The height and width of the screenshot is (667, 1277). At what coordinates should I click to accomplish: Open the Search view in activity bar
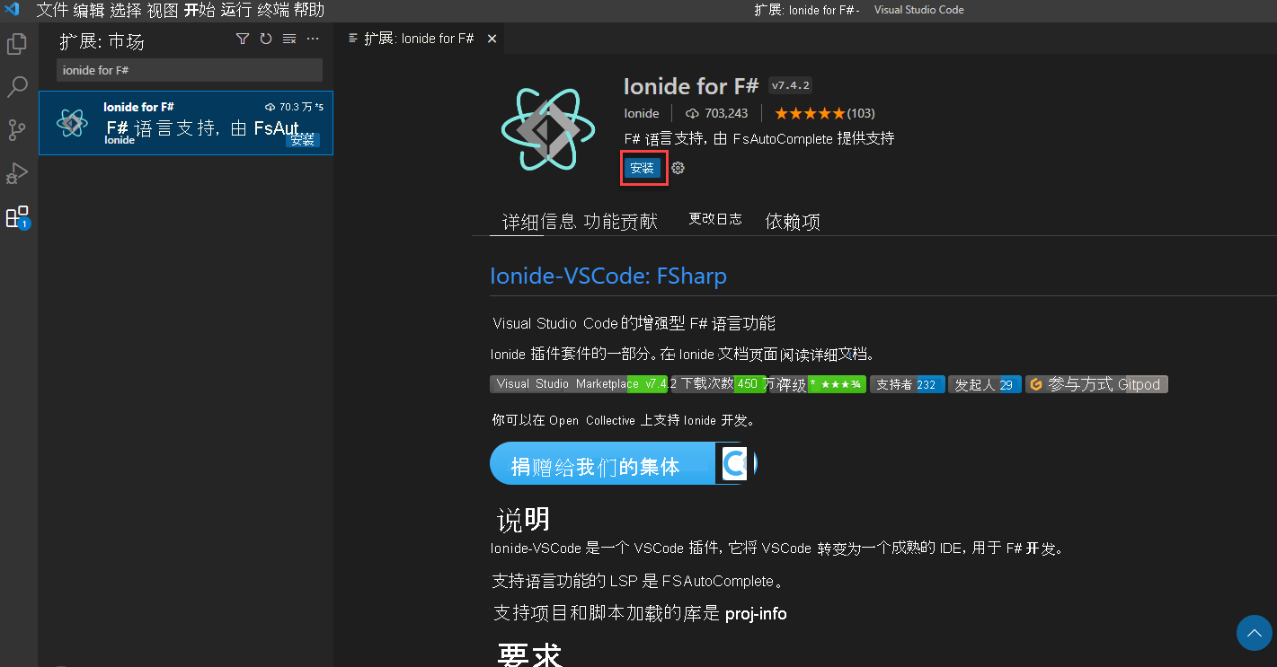(x=18, y=86)
